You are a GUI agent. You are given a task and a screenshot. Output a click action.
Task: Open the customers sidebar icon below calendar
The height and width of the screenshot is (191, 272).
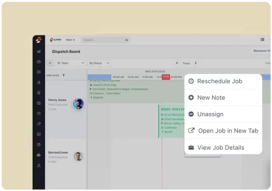tap(39, 82)
